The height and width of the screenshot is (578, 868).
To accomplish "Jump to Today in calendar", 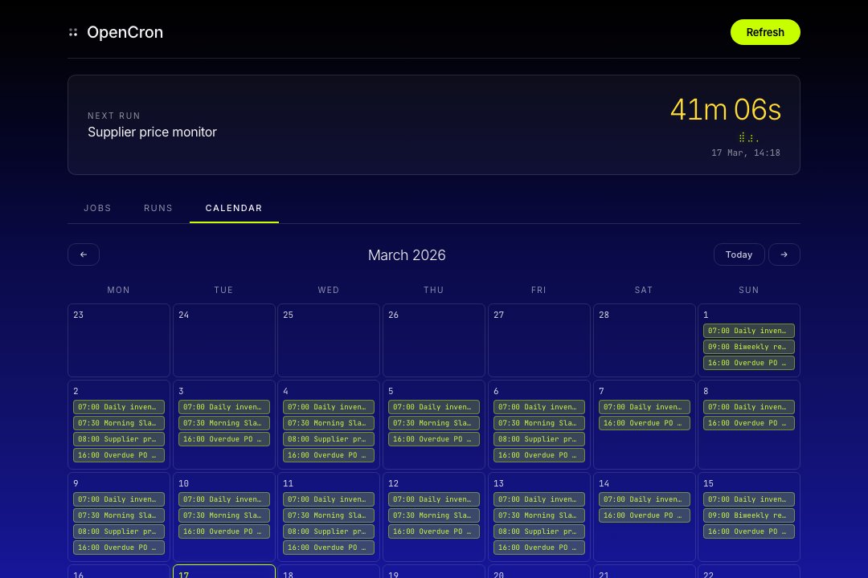I will pos(739,254).
